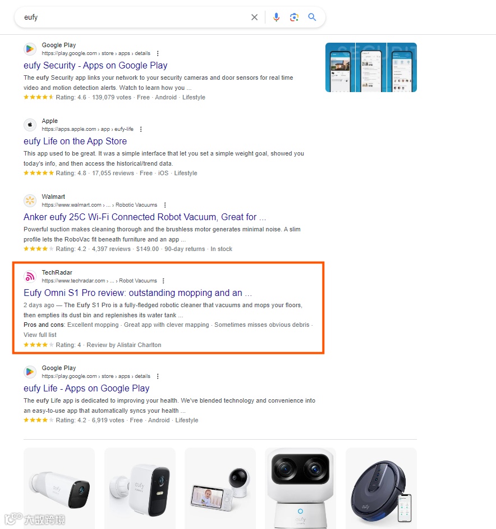Viewport: 496px width, 529px height.
Task: Open three-dot menu for eufy Security result
Action: [x=158, y=53]
